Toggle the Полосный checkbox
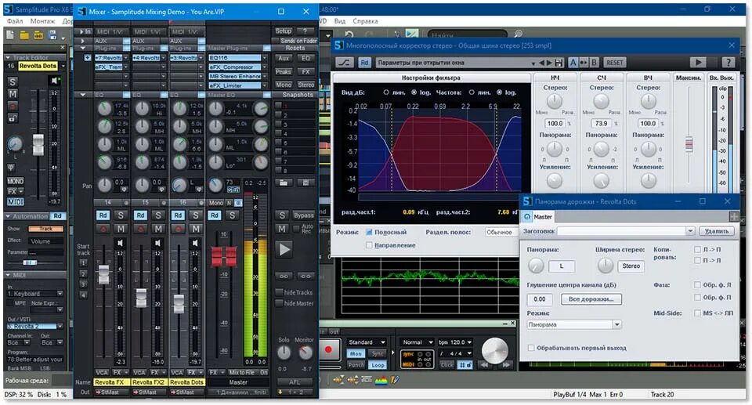Screen dimensions: 752x405 pos(369,232)
